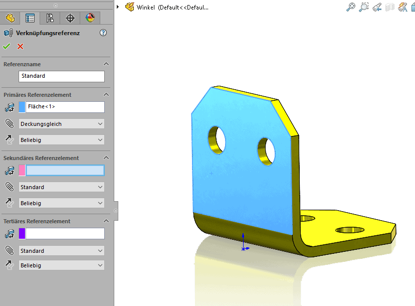The image size is (415, 306).
Task: Click the Winkel part icon
Action: (x=130, y=7)
